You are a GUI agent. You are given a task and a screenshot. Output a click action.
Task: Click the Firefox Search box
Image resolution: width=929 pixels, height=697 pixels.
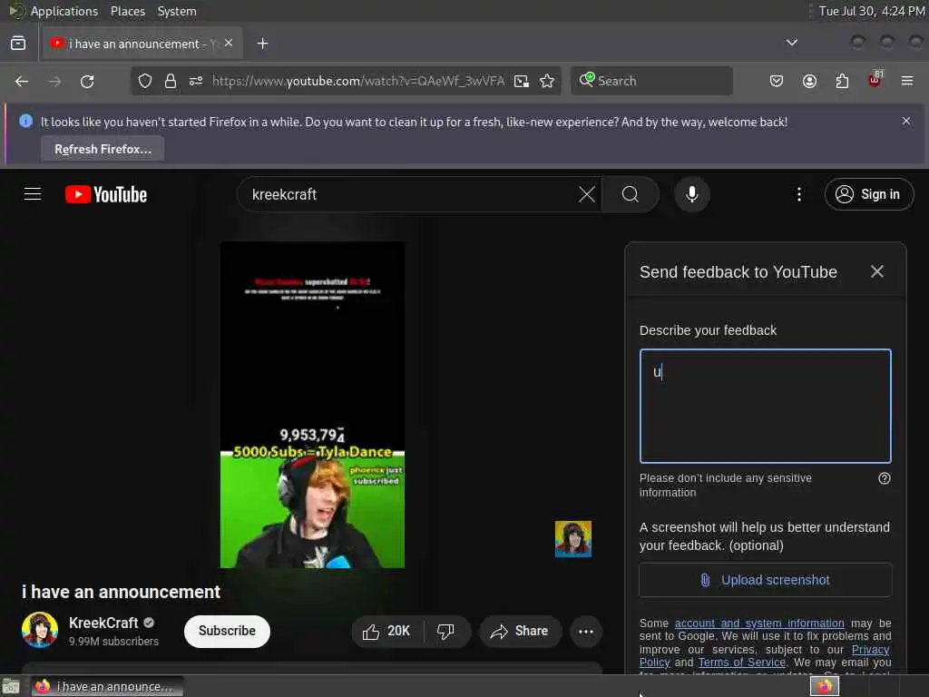(x=651, y=81)
